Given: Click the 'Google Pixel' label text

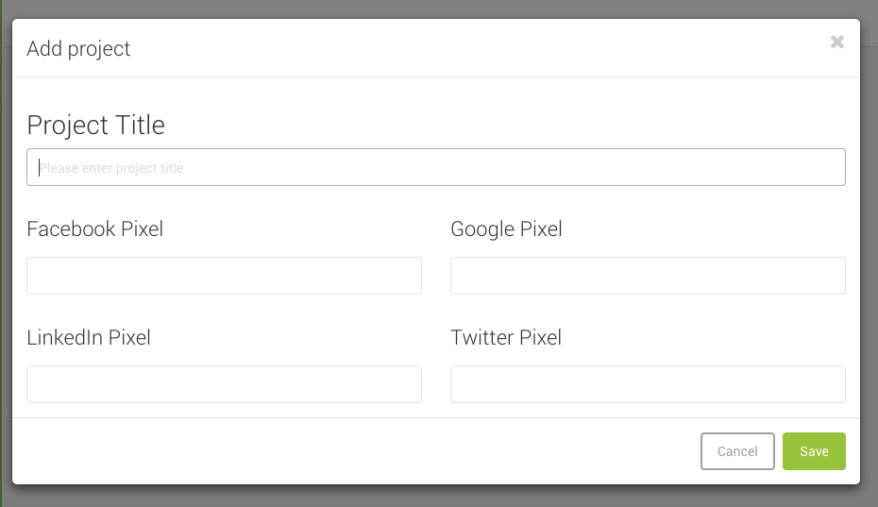Looking at the screenshot, I should tap(506, 228).
